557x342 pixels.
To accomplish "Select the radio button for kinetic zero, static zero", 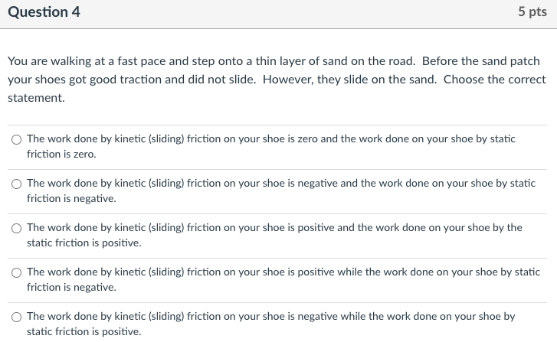I will pyautogui.click(x=16, y=139).
